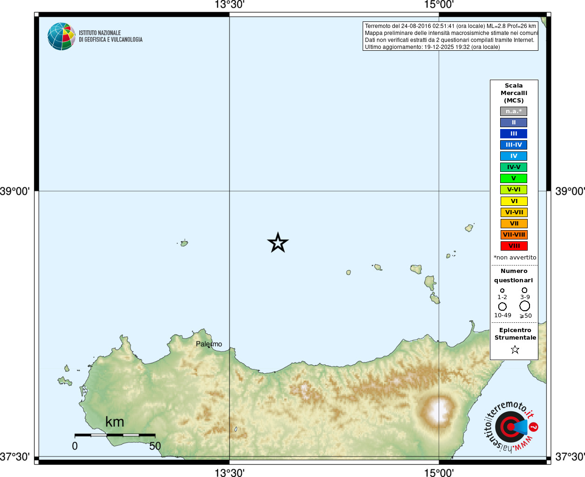Click the yellow intensity VI swatch
Viewport: 585px width, 477px height.
pyautogui.click(x=514, y=201)
